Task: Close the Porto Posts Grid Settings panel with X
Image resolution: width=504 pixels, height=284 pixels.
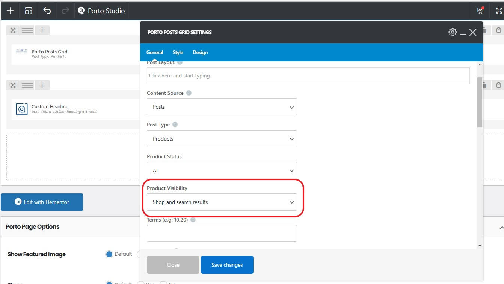Action: click(x=473, y=32)
